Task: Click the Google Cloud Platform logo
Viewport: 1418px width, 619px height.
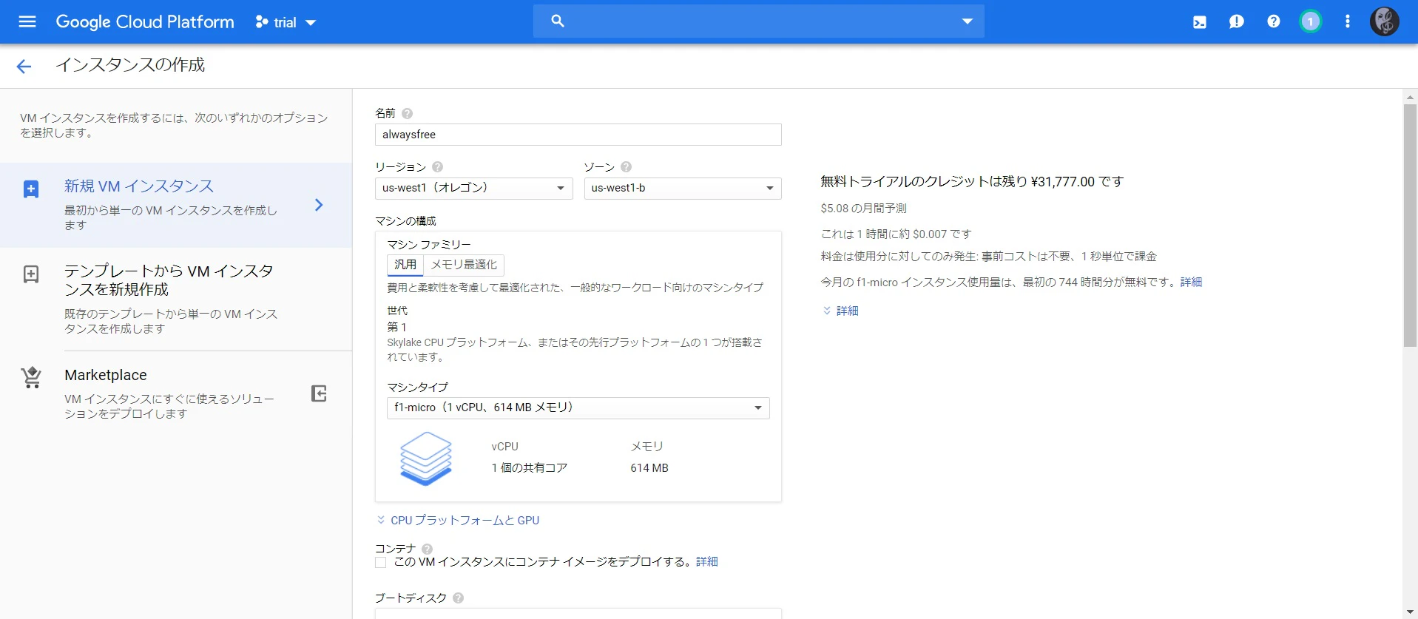Action: coord(145,22)
